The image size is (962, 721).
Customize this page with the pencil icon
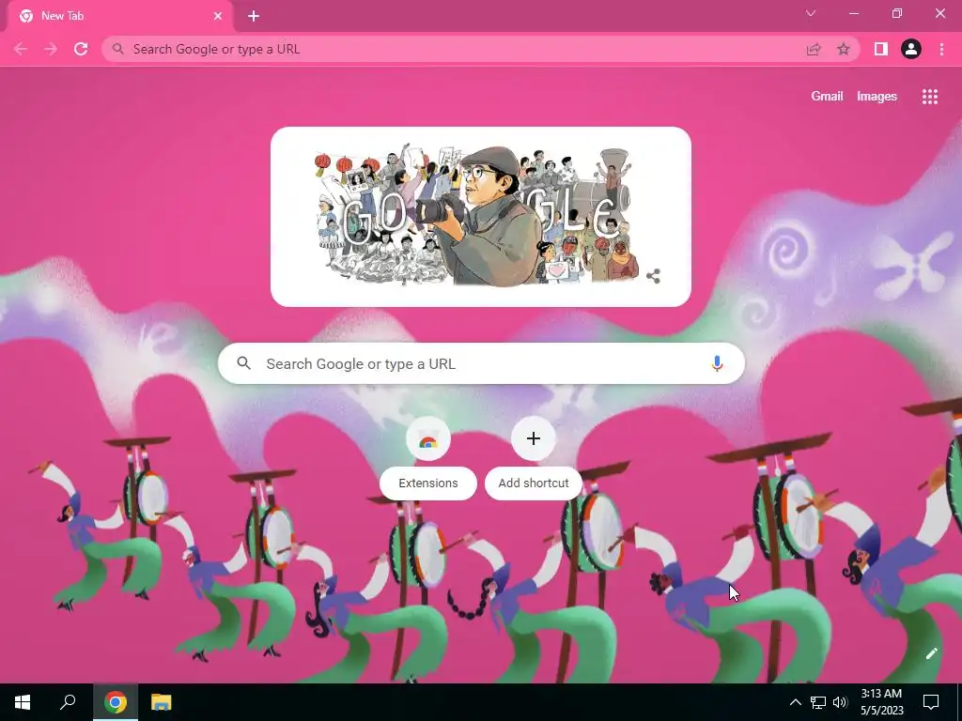point(931,653)
